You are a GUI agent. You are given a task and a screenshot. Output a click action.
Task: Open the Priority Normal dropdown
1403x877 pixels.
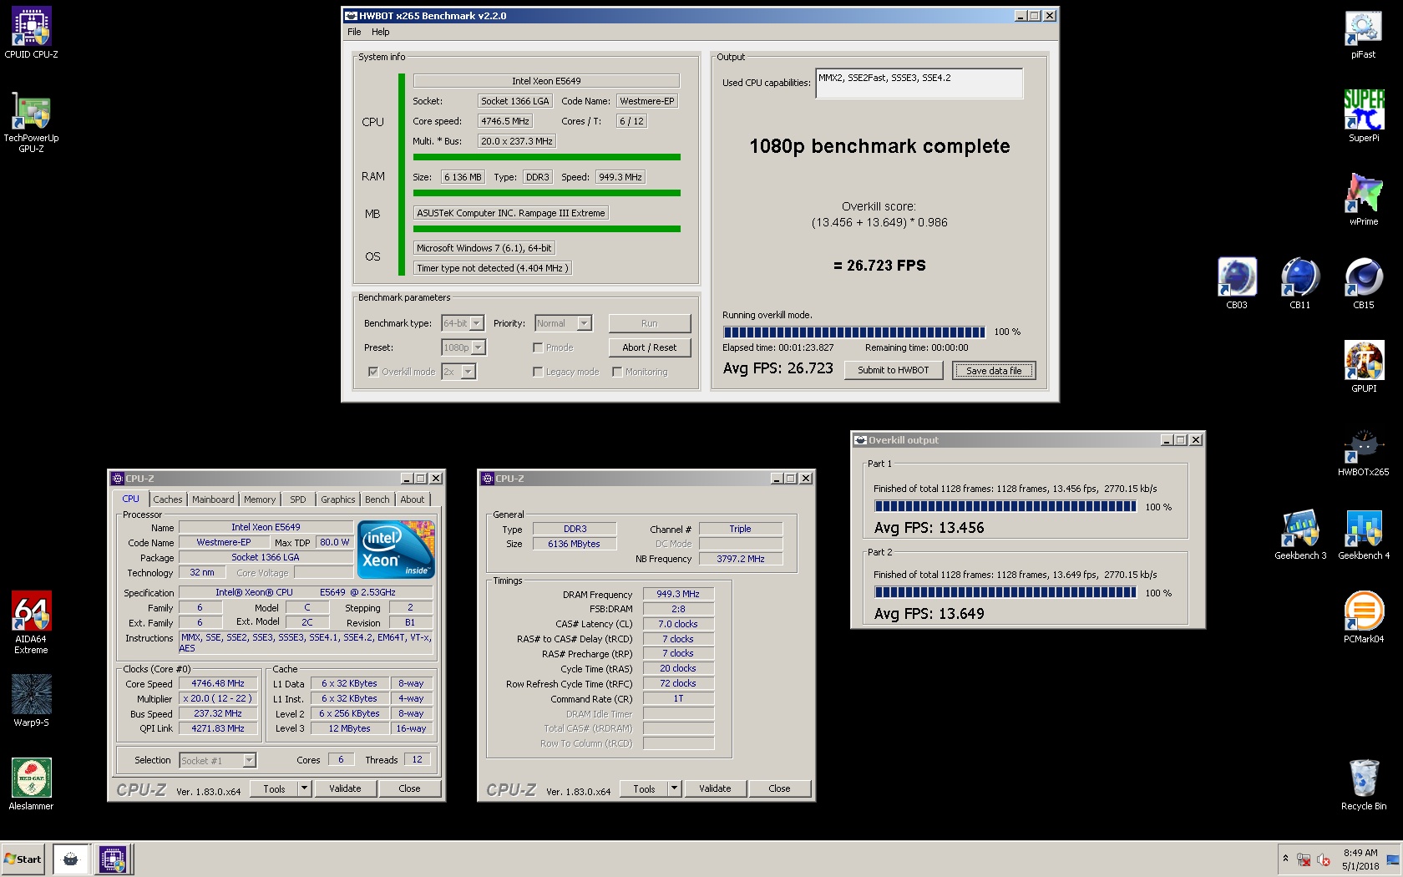(x=585, y=323)
